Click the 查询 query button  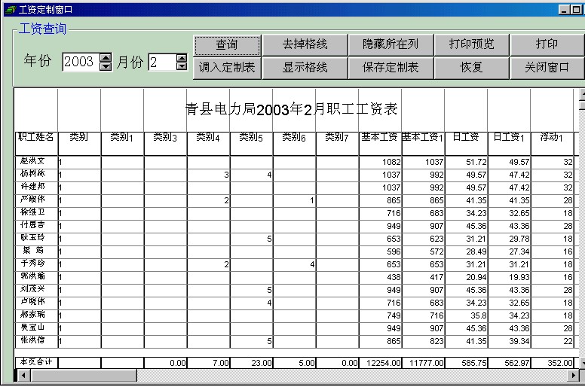(227, 45)
